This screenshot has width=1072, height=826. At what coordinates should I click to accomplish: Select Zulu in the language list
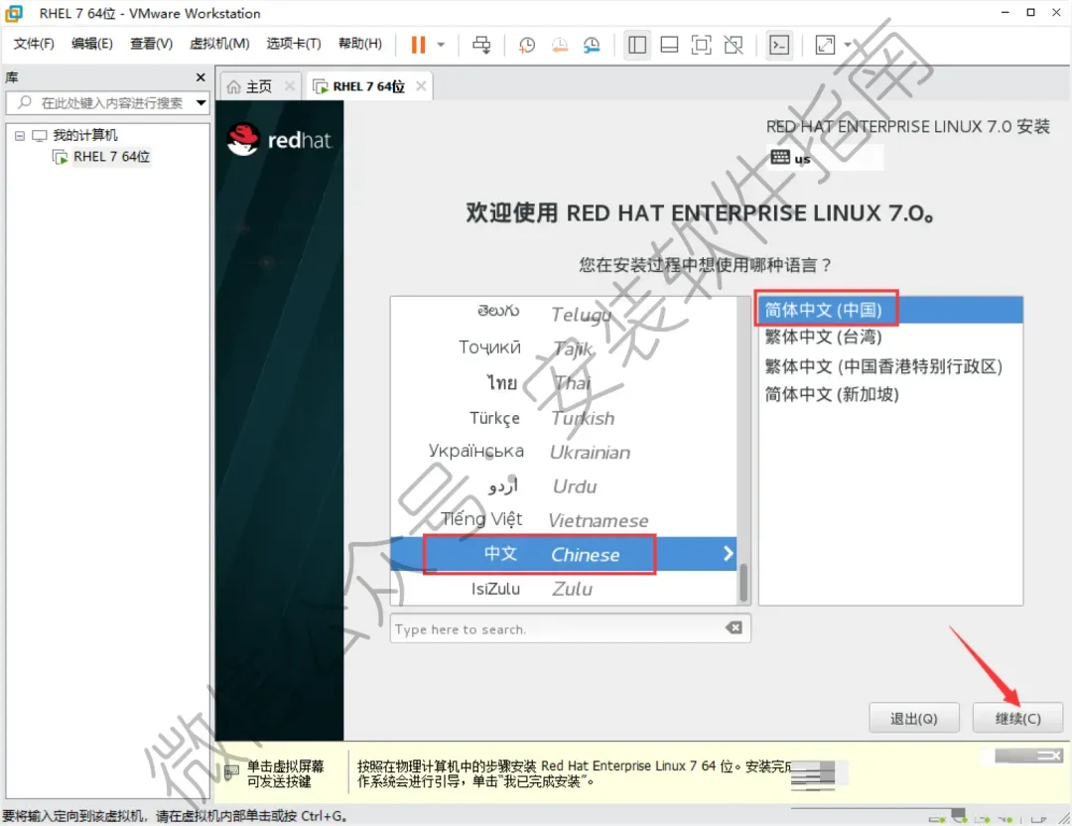(564, 589)
